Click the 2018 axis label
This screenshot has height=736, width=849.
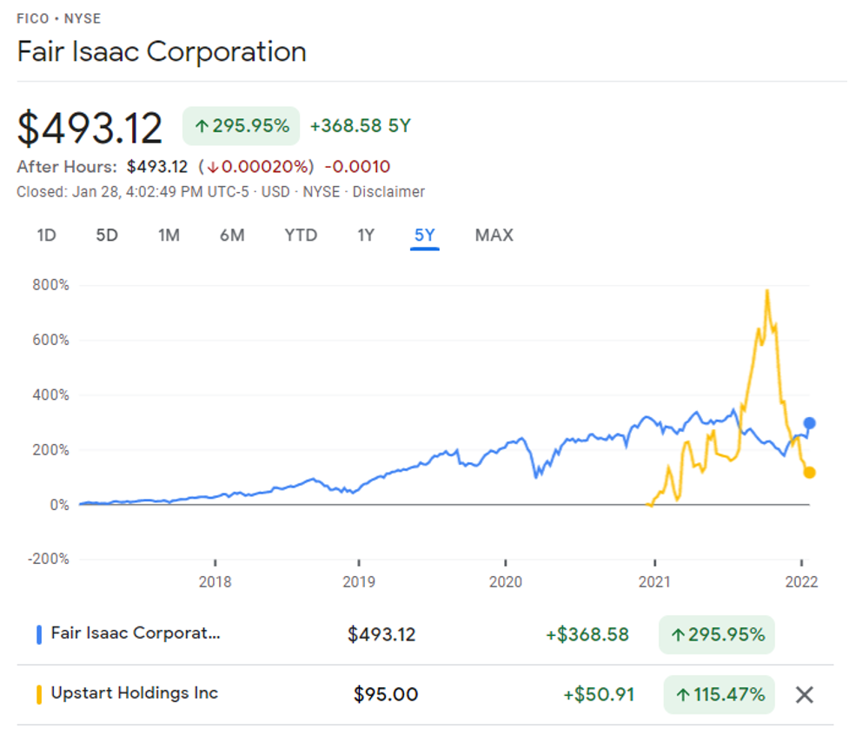click(x=215, y=582)
